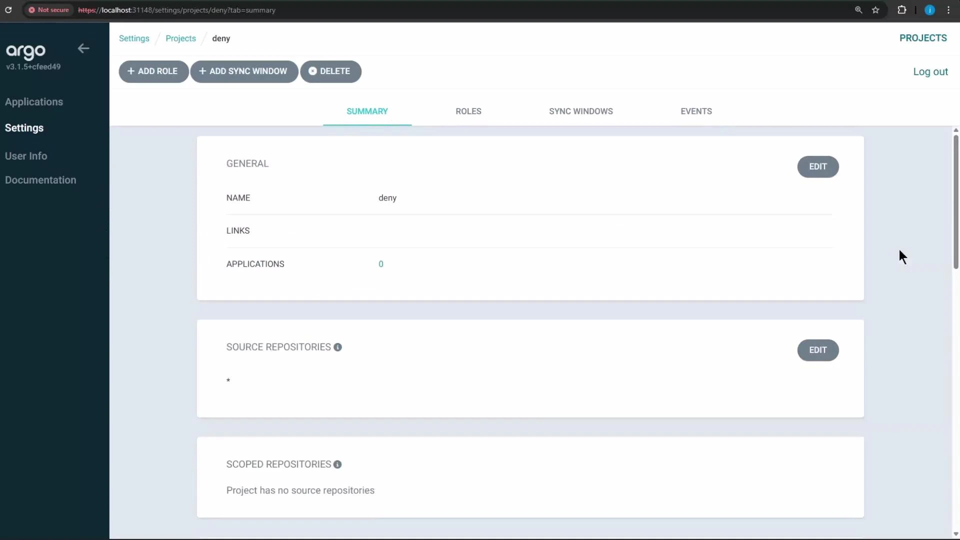
Task: Switch to the ROLES tab
Action: [468, 111]
